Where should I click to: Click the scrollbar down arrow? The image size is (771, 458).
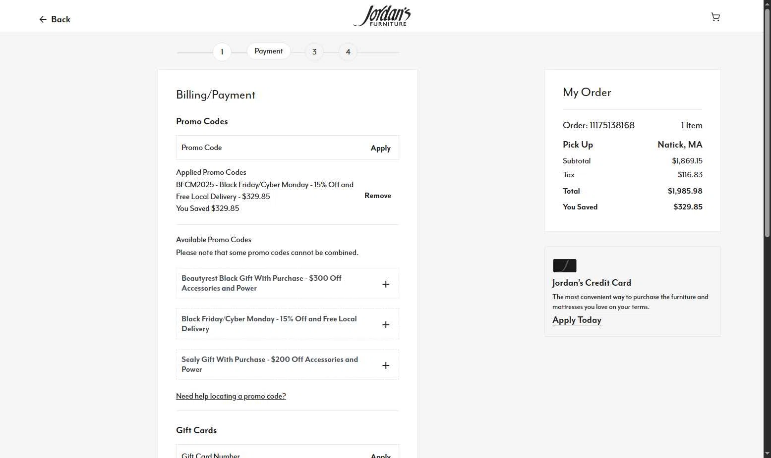[767, 454]
